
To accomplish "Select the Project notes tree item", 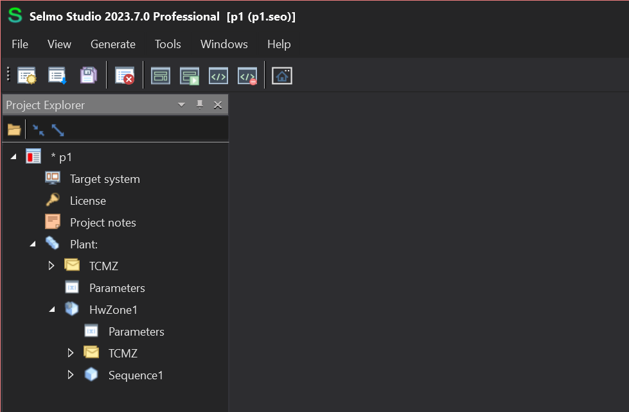I will pos(103,223).
